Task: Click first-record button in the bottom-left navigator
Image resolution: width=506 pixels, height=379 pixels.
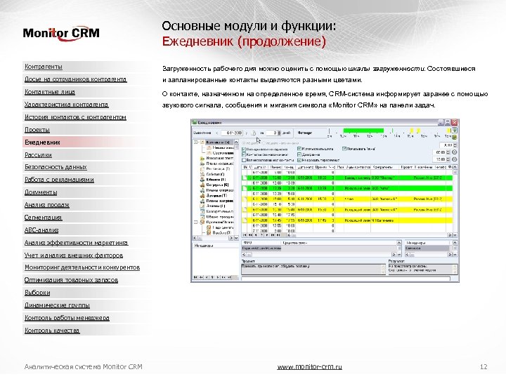Action: pyautogui.click(x=195, y=277)
